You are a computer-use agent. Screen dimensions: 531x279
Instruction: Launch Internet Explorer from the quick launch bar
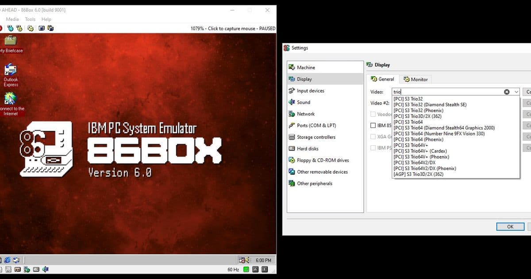pyautogui.click(x=8, y=260)
